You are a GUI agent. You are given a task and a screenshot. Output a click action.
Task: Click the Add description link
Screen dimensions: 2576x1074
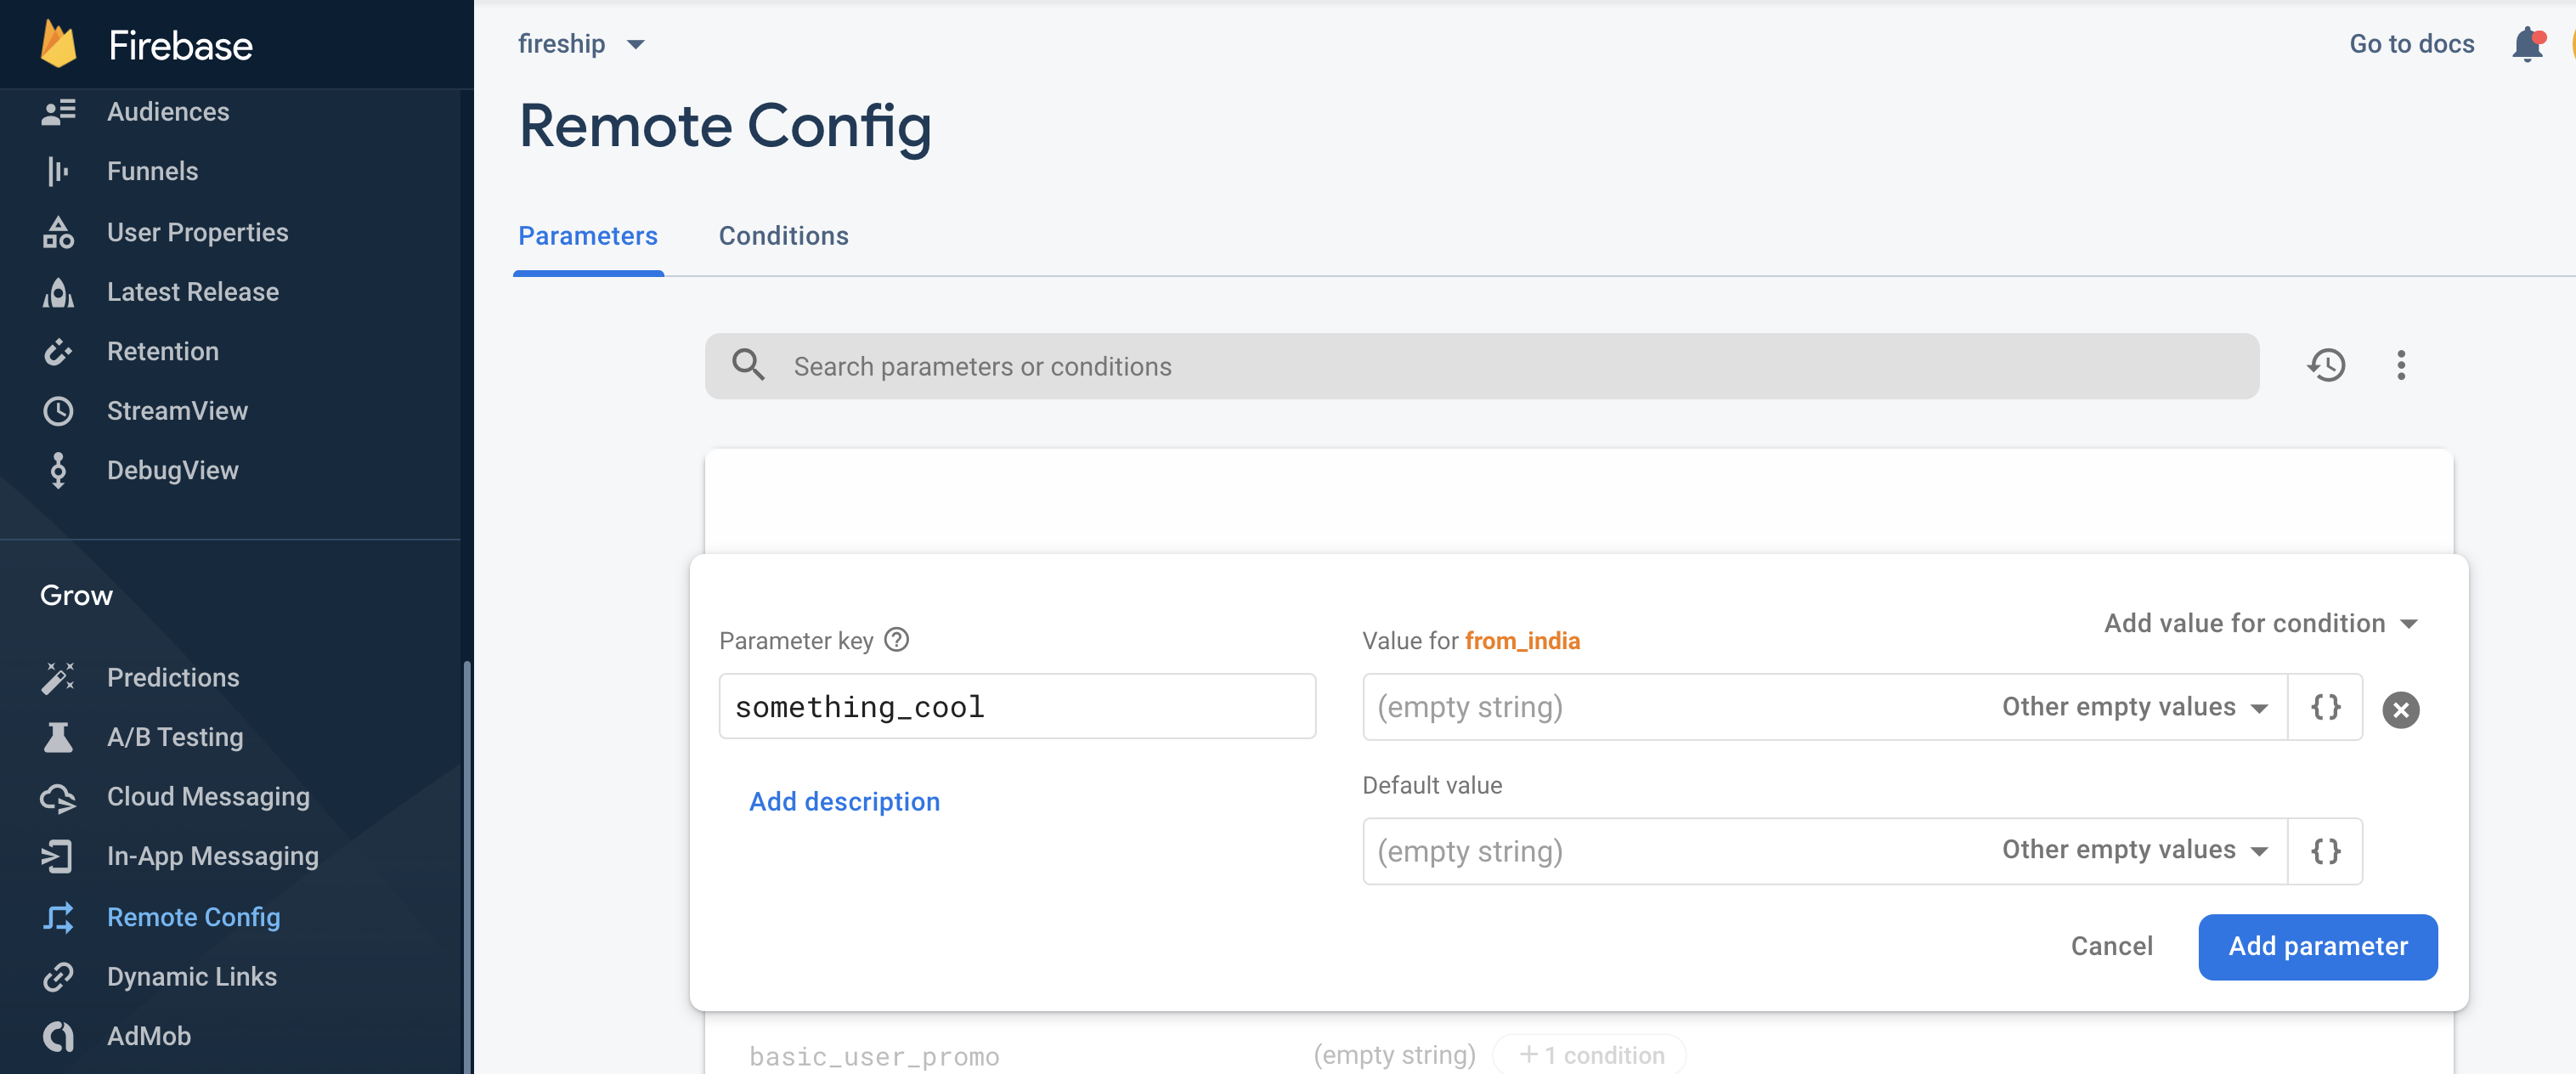(x=844, y=802)
